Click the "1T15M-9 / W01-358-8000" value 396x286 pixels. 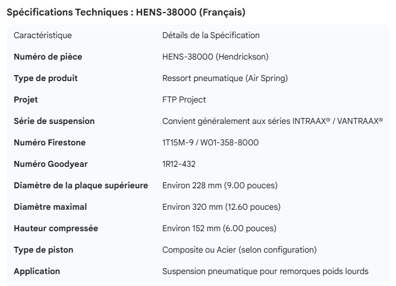210,142
